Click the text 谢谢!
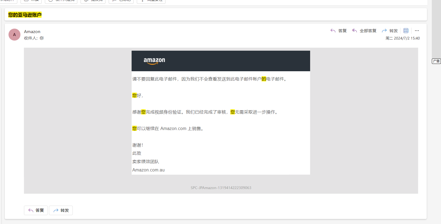The image size is (441, 224). pyautogui.click(x=138, y=145)
